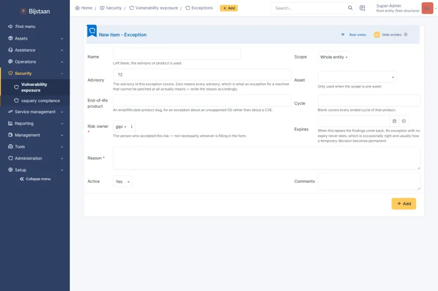Click the search magnifier icon
The width and height of the screenshot is (438, 291).
point(350,8)
